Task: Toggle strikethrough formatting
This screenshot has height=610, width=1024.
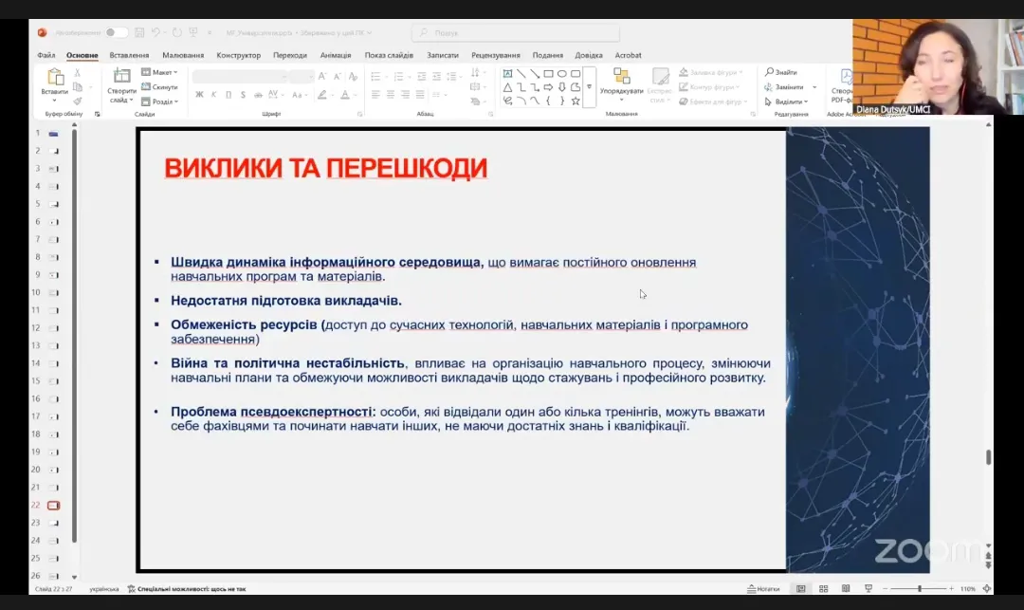Action: click(x=258, y=95)
